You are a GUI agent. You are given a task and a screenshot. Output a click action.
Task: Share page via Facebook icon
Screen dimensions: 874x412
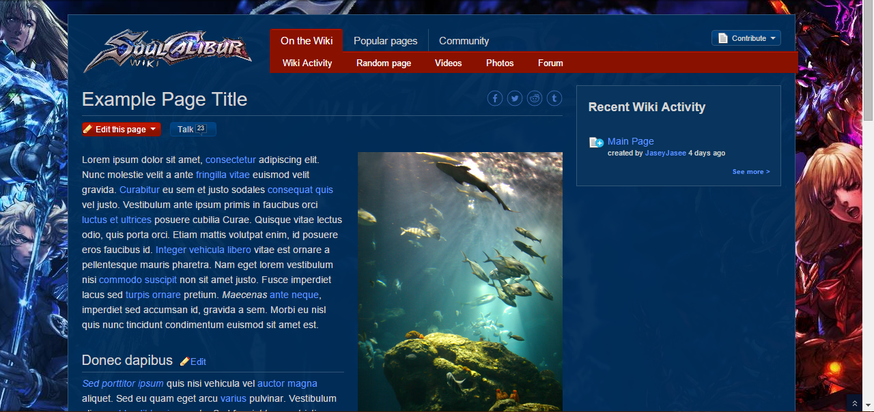[x=494, y=99]
